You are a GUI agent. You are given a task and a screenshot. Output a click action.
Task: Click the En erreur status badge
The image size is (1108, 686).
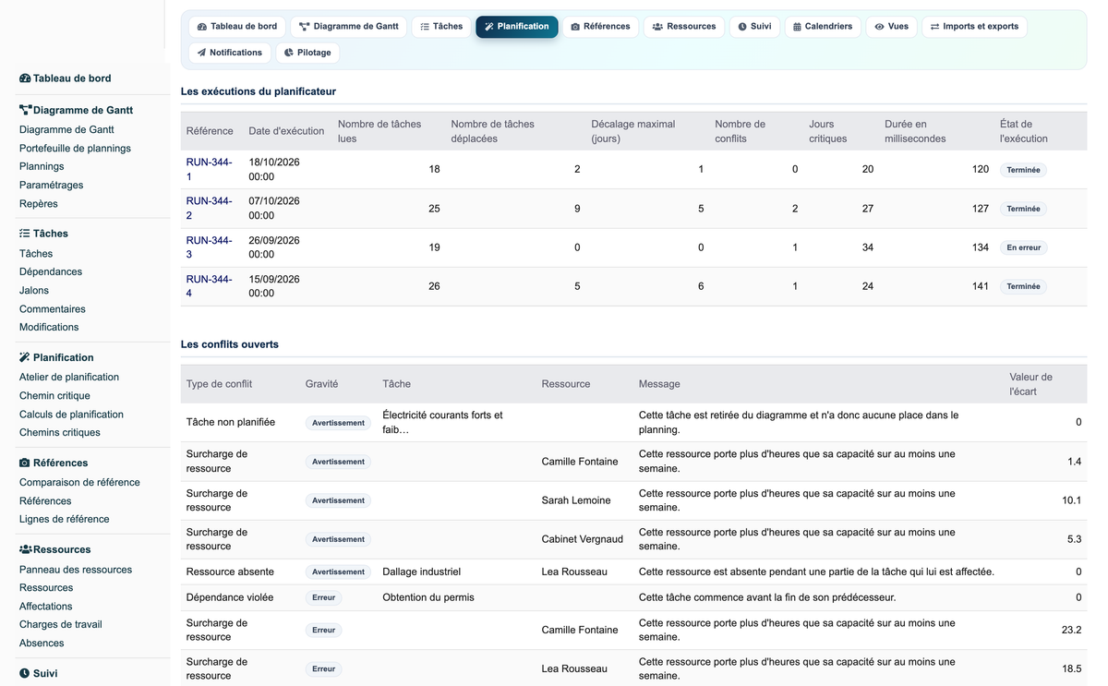point(1023,247)
